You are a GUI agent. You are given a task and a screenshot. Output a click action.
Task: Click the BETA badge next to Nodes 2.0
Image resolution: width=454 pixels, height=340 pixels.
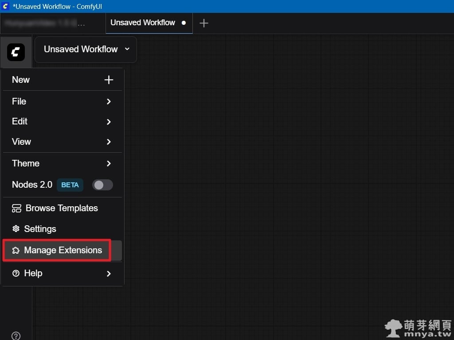[x=70, y=185]
